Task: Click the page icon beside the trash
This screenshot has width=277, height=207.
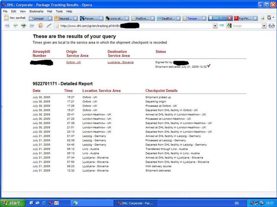Action: click(x=263, y=18)
